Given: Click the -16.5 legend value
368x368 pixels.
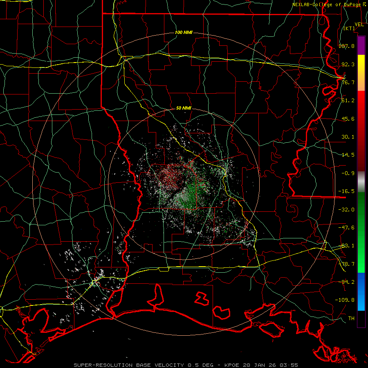Looking at the screenshot, I should (346, 191).
